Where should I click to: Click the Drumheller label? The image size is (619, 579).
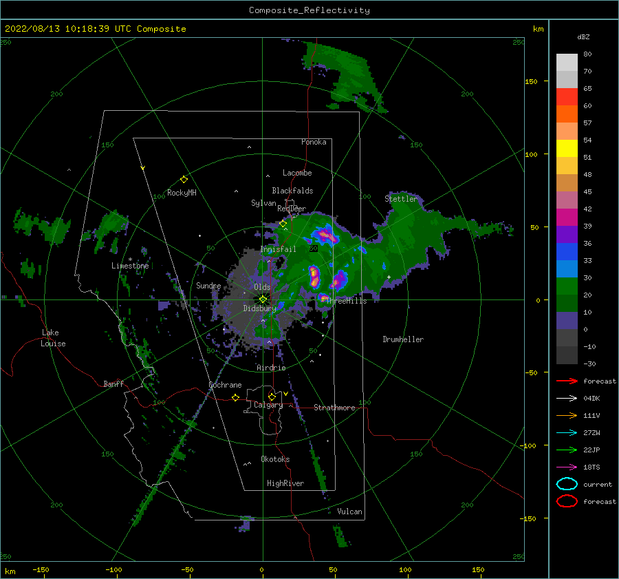tap(403, 339)
